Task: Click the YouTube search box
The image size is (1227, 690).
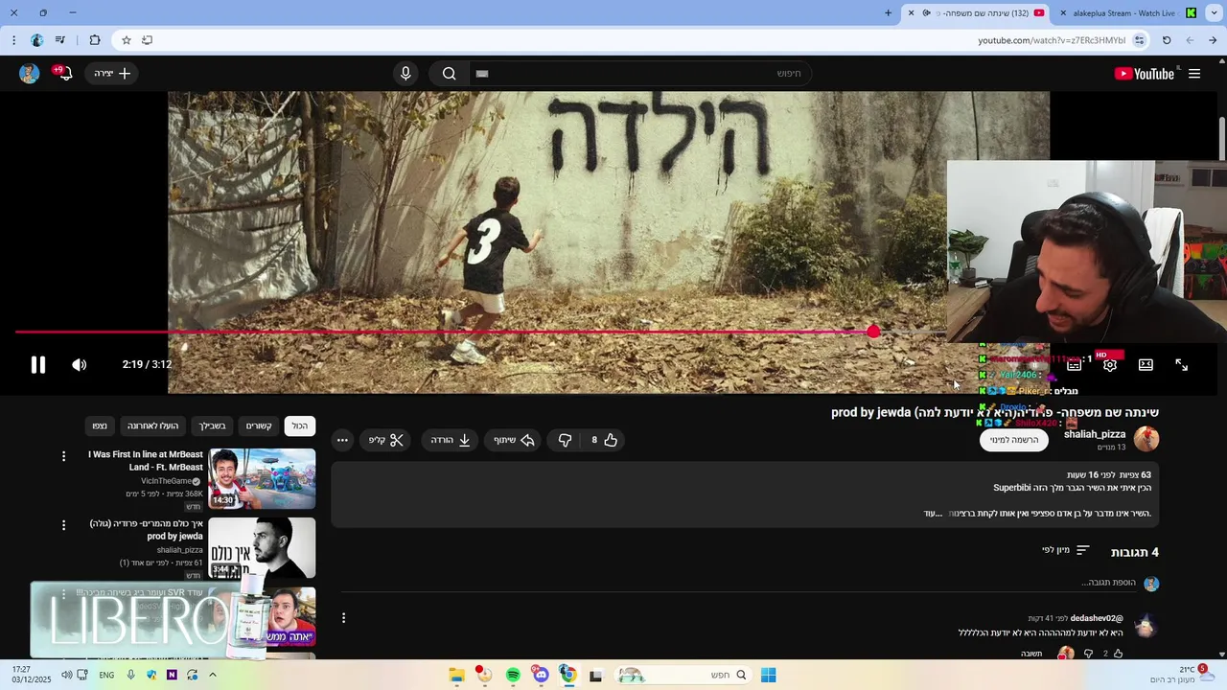Action: point(640,74)
